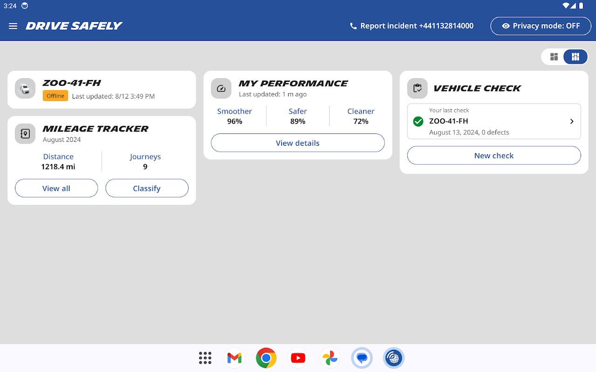The height and width of the screenshot is (372, 596).
Task: Click 'Last updated: 8/12 3:49 PM' text
Action: [x=113, y=96]
